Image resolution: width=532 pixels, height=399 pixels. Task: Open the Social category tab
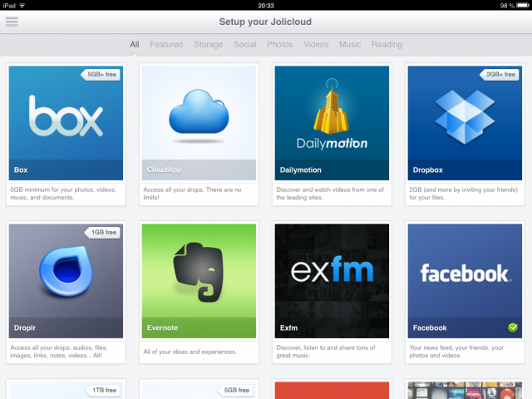[245, 44]
